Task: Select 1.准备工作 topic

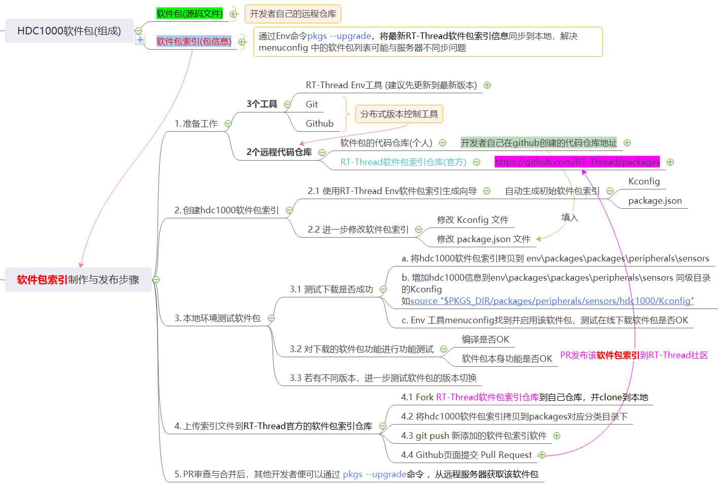Action: coord(196,124)
